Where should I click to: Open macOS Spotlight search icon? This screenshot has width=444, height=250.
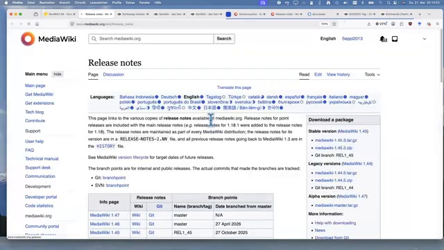click(x=388, y=3)
